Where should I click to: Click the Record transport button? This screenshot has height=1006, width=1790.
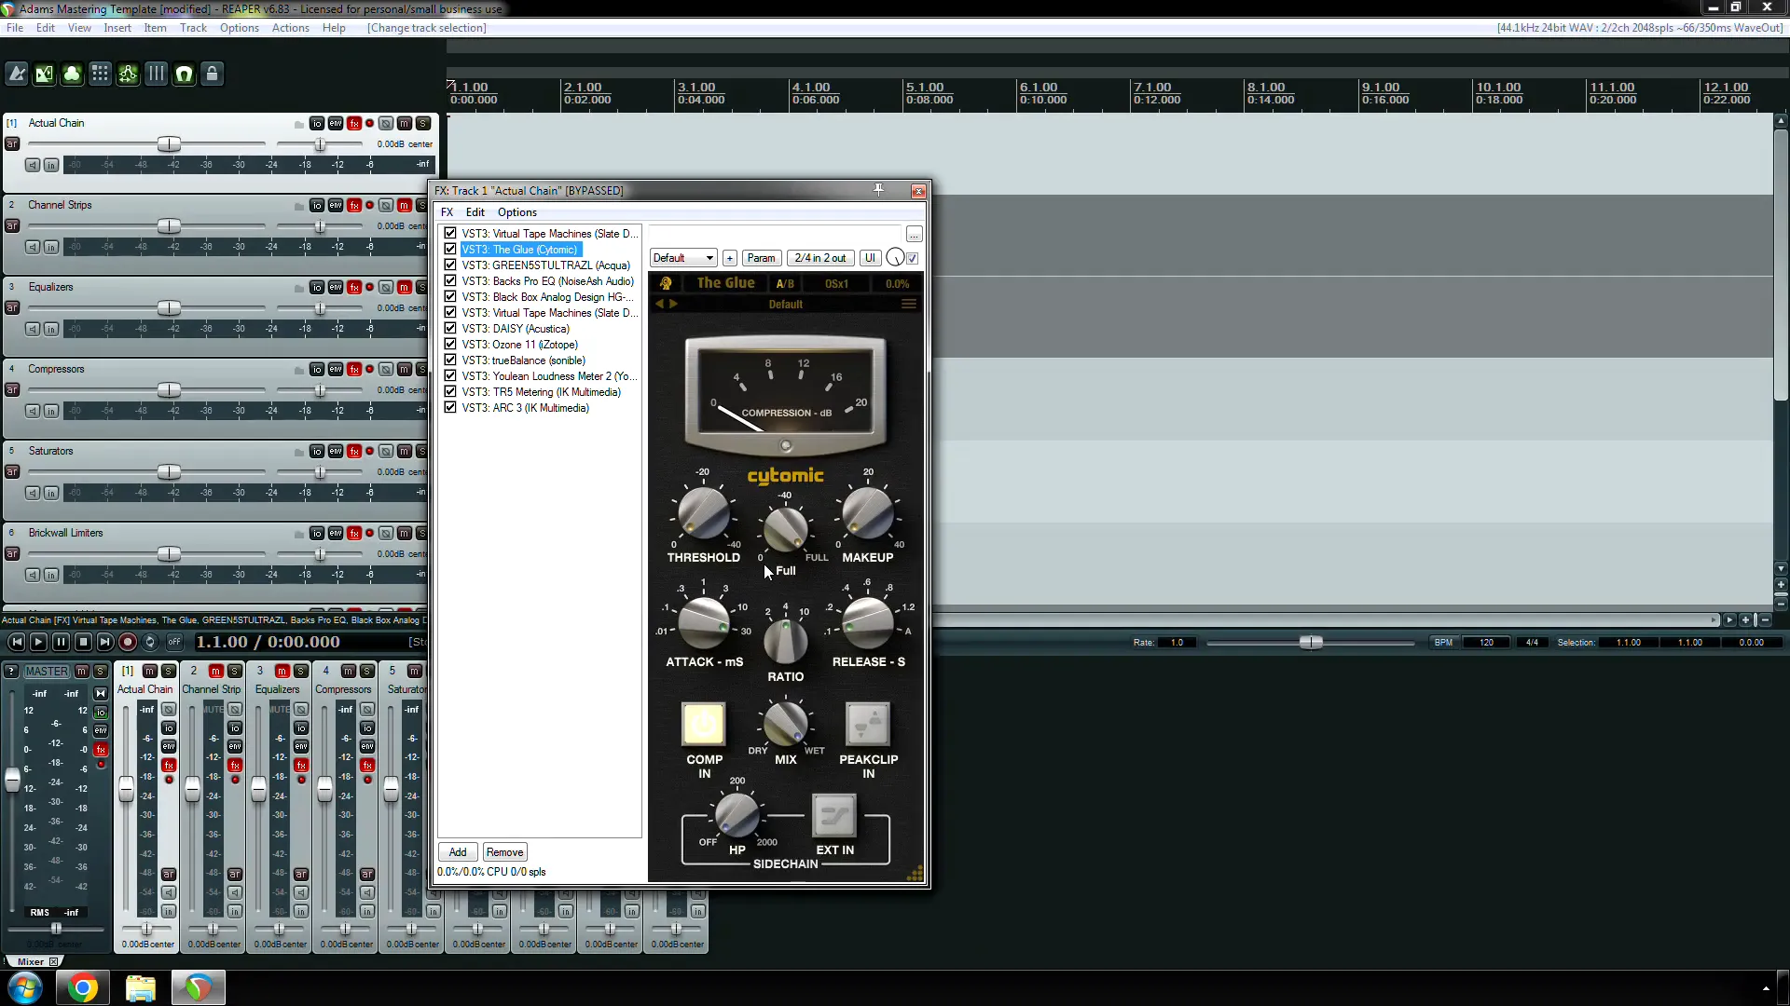point(128,642)
